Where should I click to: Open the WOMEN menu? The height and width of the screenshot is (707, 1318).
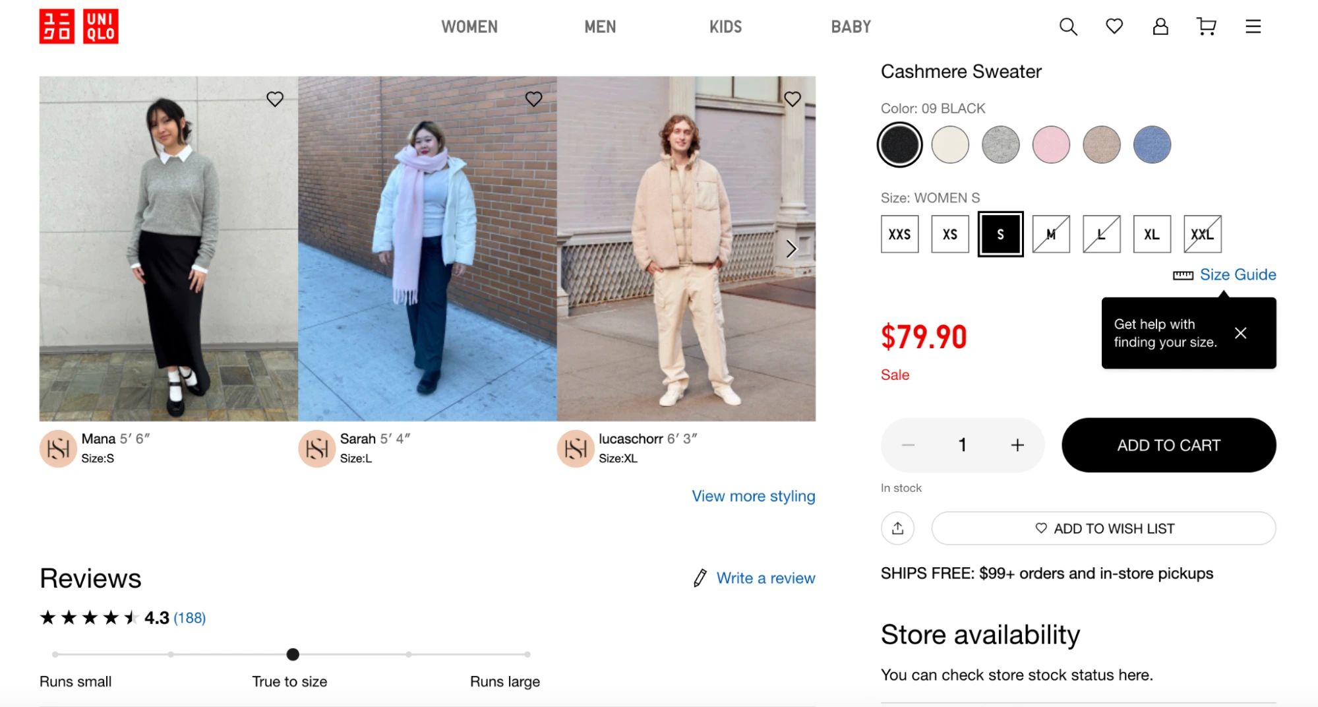click(469, 27)
